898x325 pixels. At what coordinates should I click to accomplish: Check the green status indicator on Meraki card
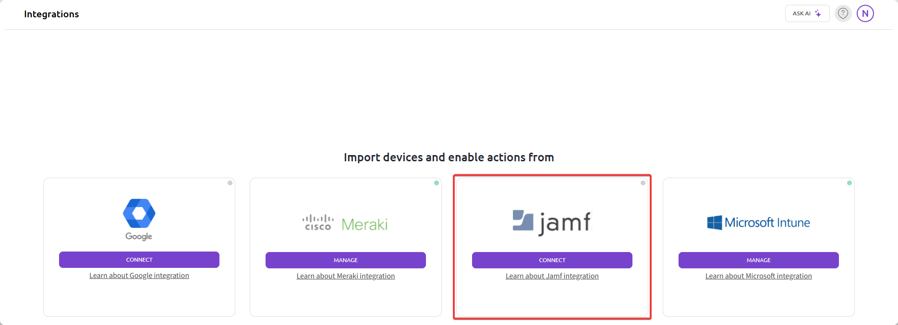pyautogui.click(x=436, y=182)
